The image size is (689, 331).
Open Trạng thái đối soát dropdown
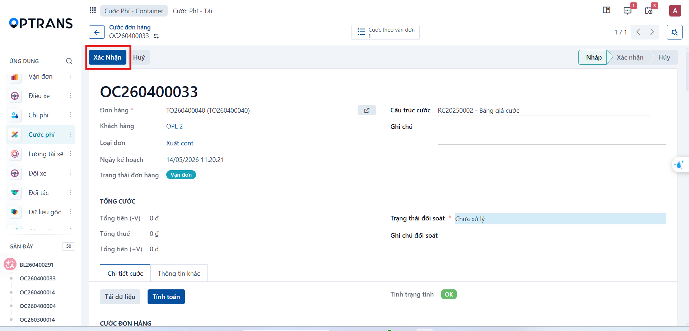(x=560, y=219)
